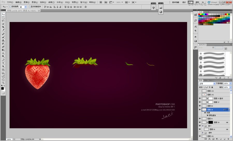The image size is (233, 141).
Task: Select the Lasso tool
Action: [3, 21]
